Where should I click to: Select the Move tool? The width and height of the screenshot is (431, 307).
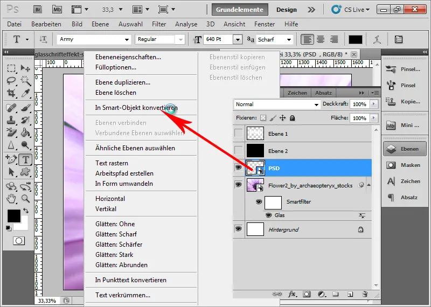(25, 68)
